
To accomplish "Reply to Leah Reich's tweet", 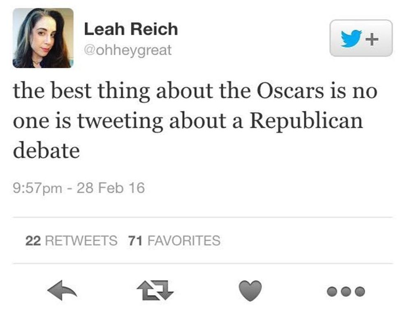I will [62, 291].
